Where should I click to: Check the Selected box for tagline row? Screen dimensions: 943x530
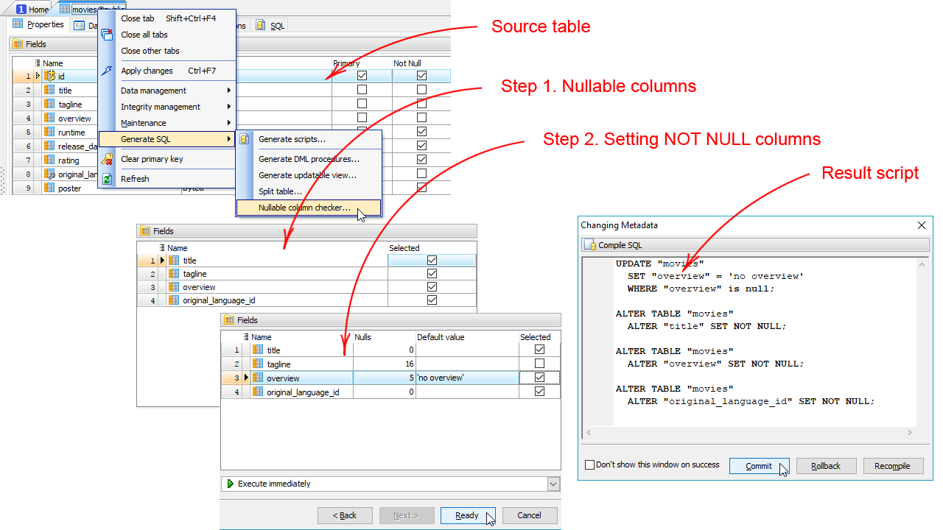pos(539,364)
